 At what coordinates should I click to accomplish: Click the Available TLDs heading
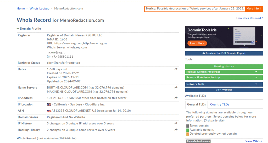(x=196, y=96)
